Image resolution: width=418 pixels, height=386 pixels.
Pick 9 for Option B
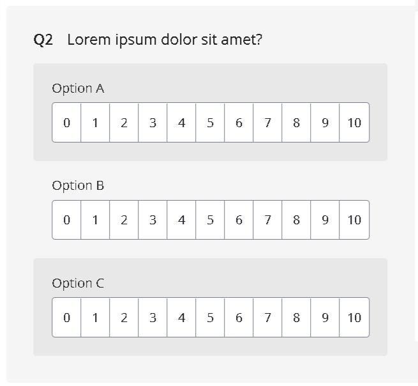(x=325, y=220)
